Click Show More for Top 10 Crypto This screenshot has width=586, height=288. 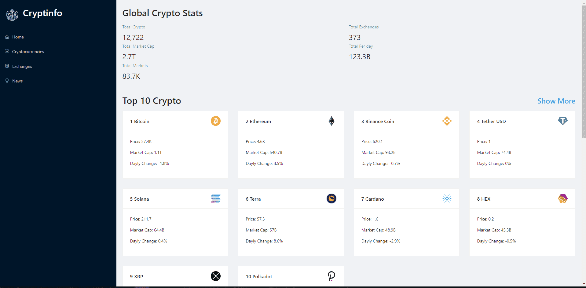pyautogui.click(x=556, y=101)
